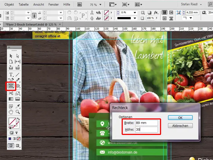Click select next object icon

click(x=98, y=18)
